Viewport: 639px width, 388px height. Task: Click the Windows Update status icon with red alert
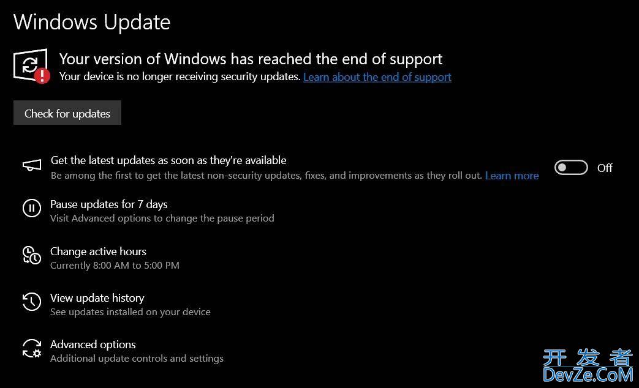coord(31,66)
